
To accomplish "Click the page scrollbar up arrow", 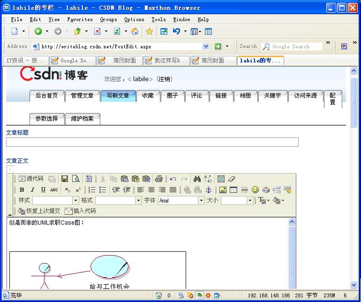I will [x=353, y=70].
